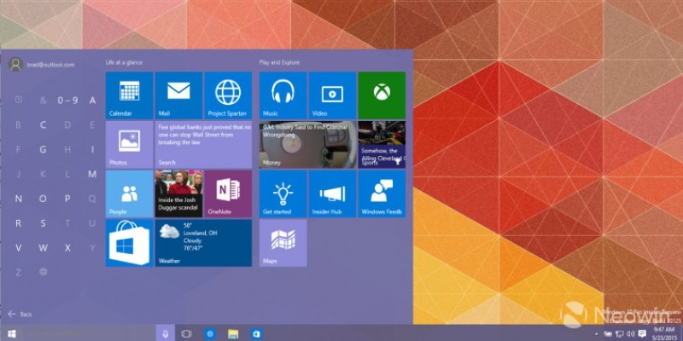Open File Explorer from the taskbar
683x341 pixels.
click(233, 333)
